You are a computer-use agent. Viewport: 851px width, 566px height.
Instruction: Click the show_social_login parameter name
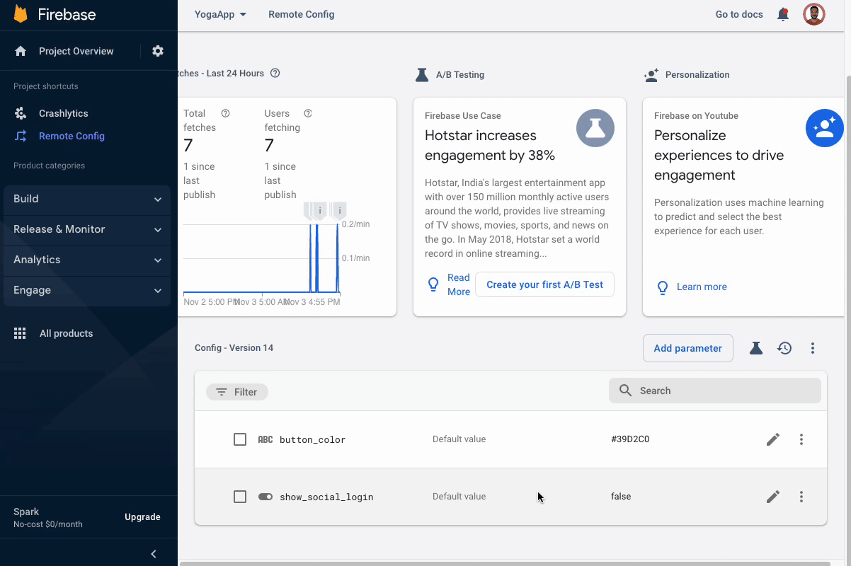click(326, 497)
